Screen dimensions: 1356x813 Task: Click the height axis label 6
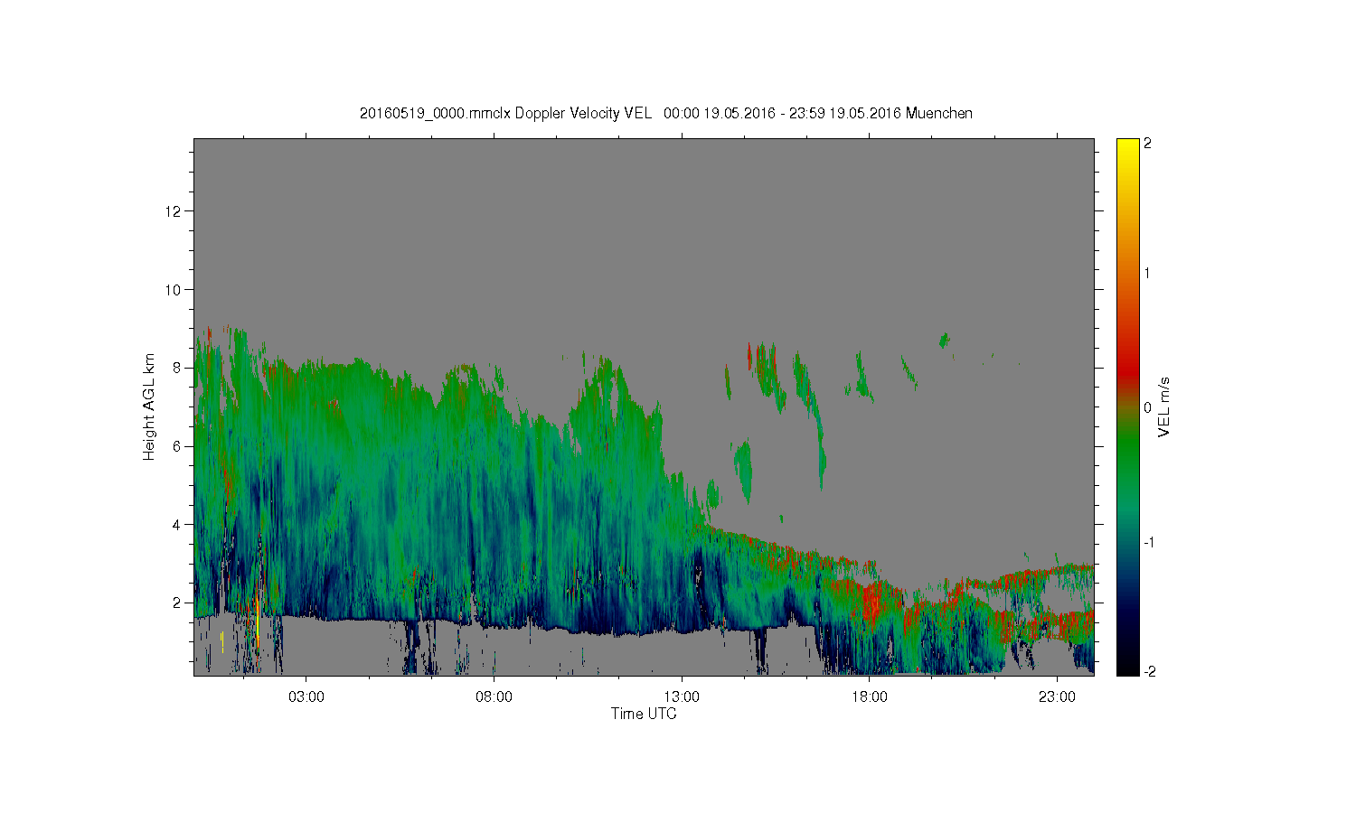pos(178,446)
